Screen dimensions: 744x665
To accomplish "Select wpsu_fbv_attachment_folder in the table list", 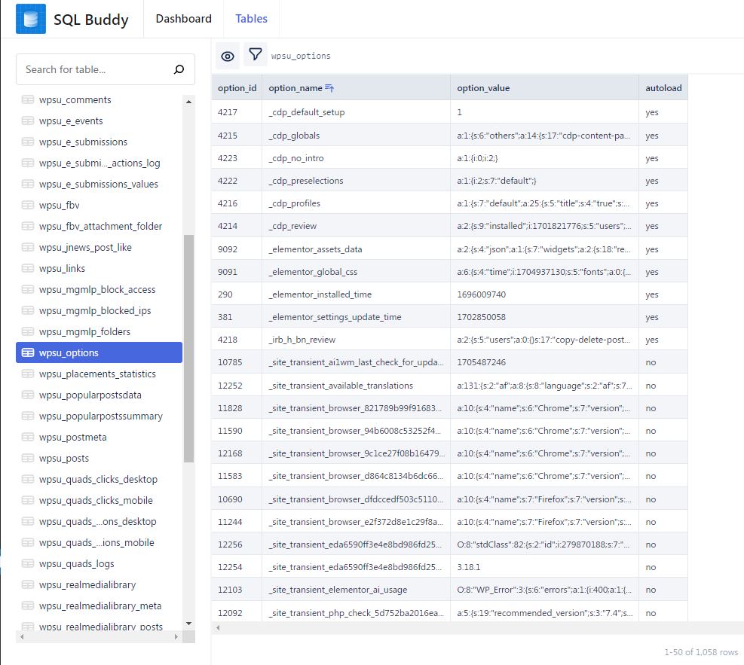I will (100, 226).
